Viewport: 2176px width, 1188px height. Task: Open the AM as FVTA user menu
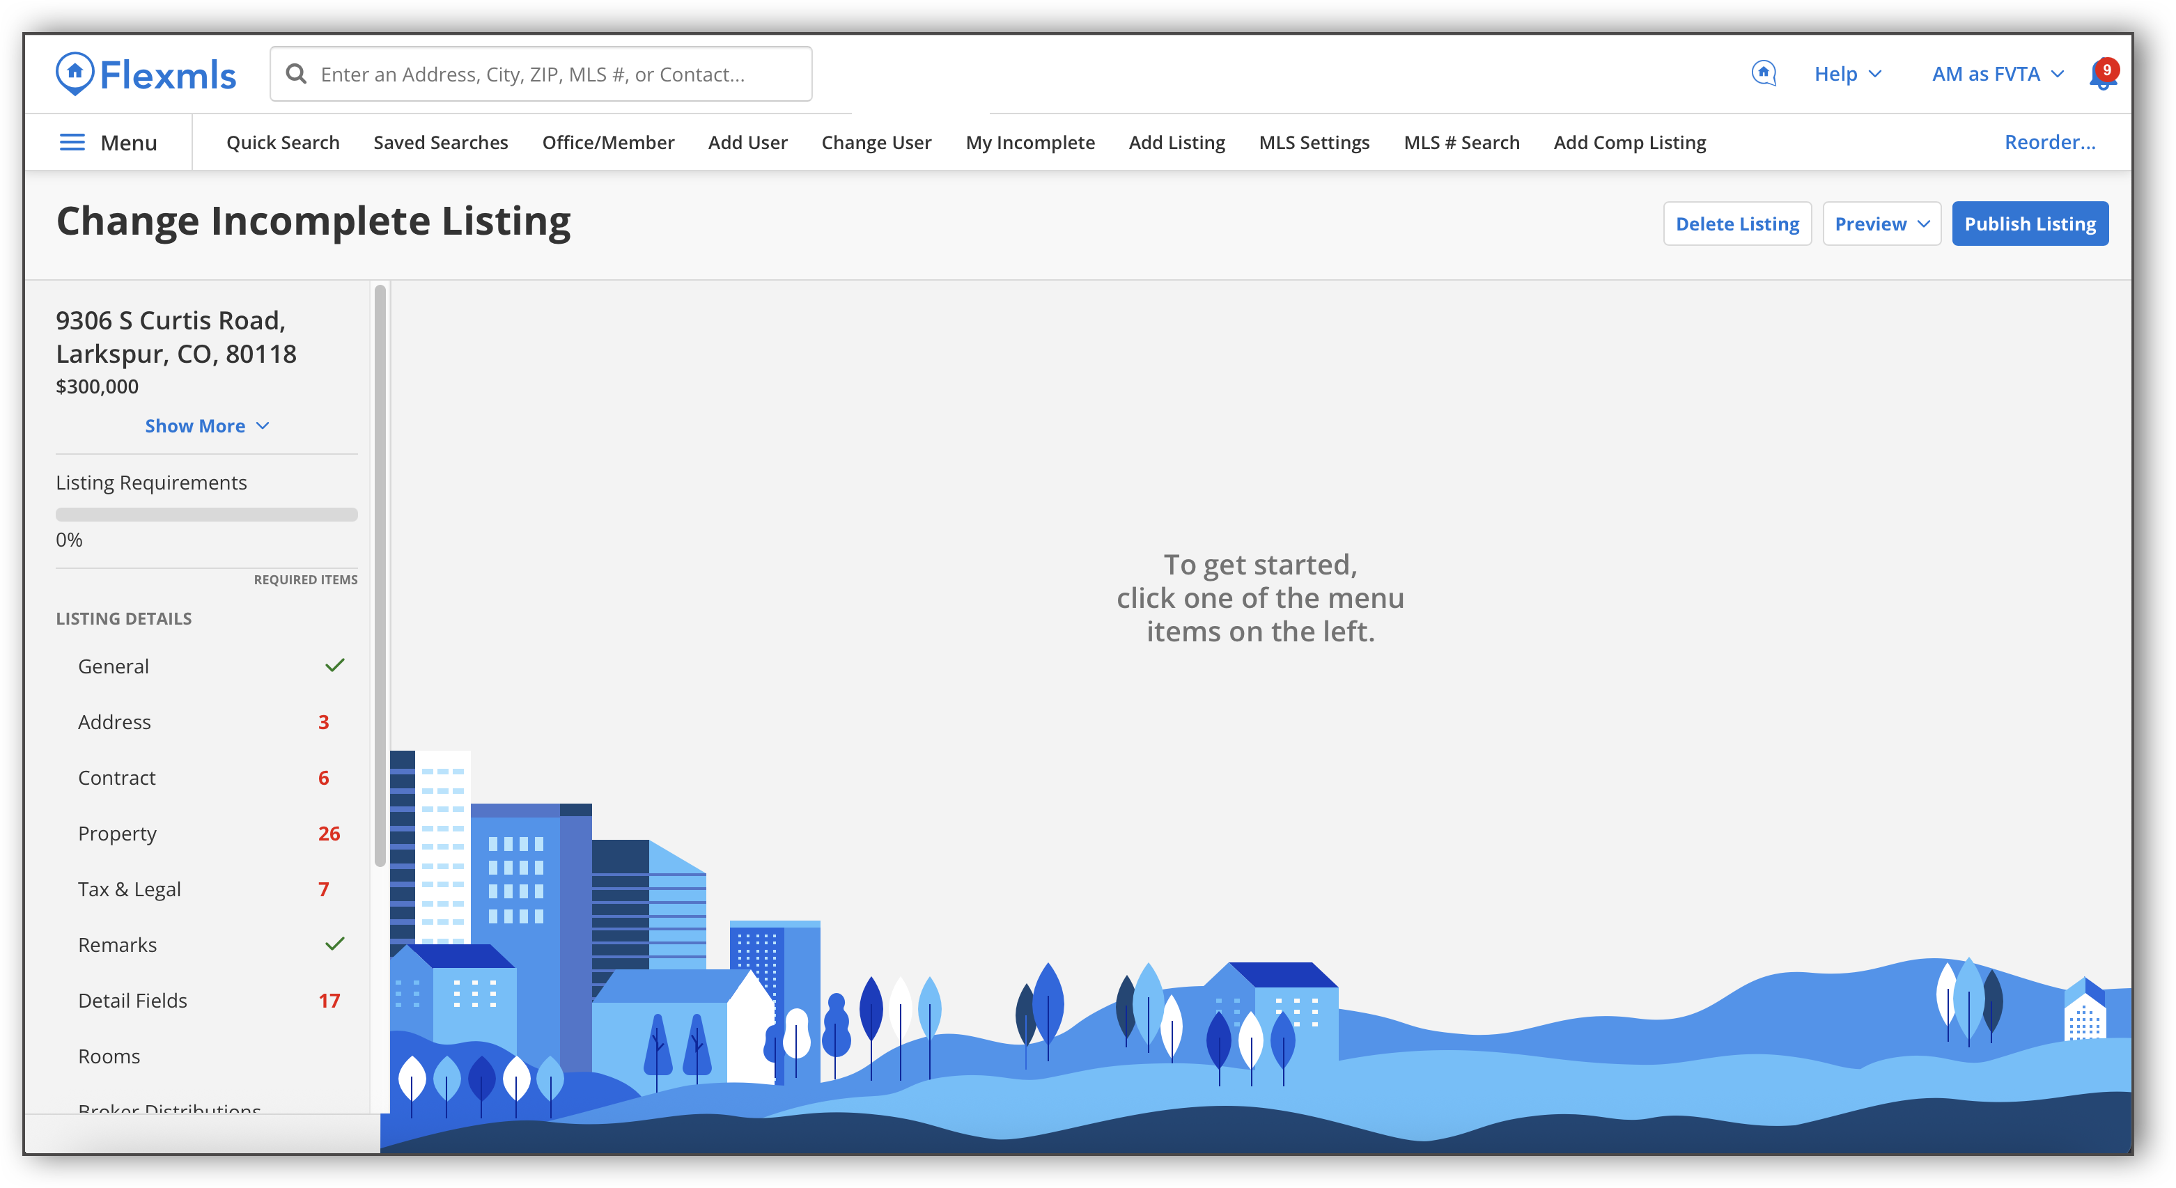(x=1997, y=75)
